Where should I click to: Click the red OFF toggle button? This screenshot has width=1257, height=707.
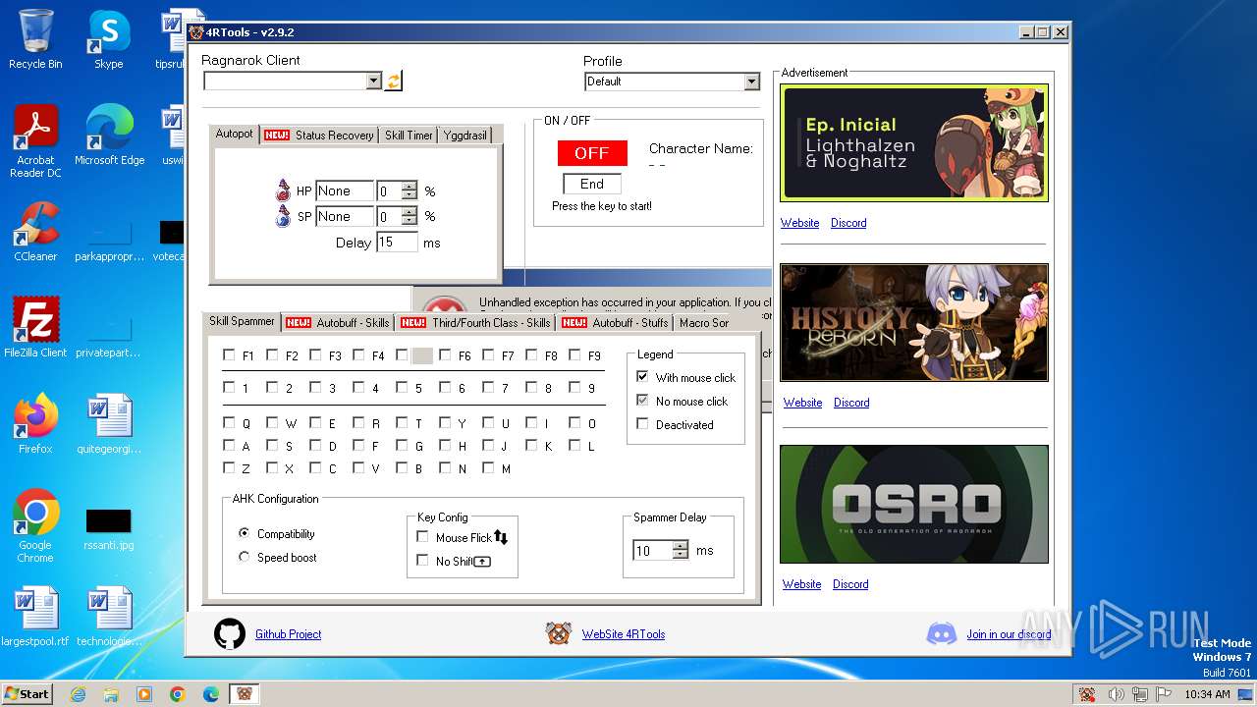coord(592,153)
